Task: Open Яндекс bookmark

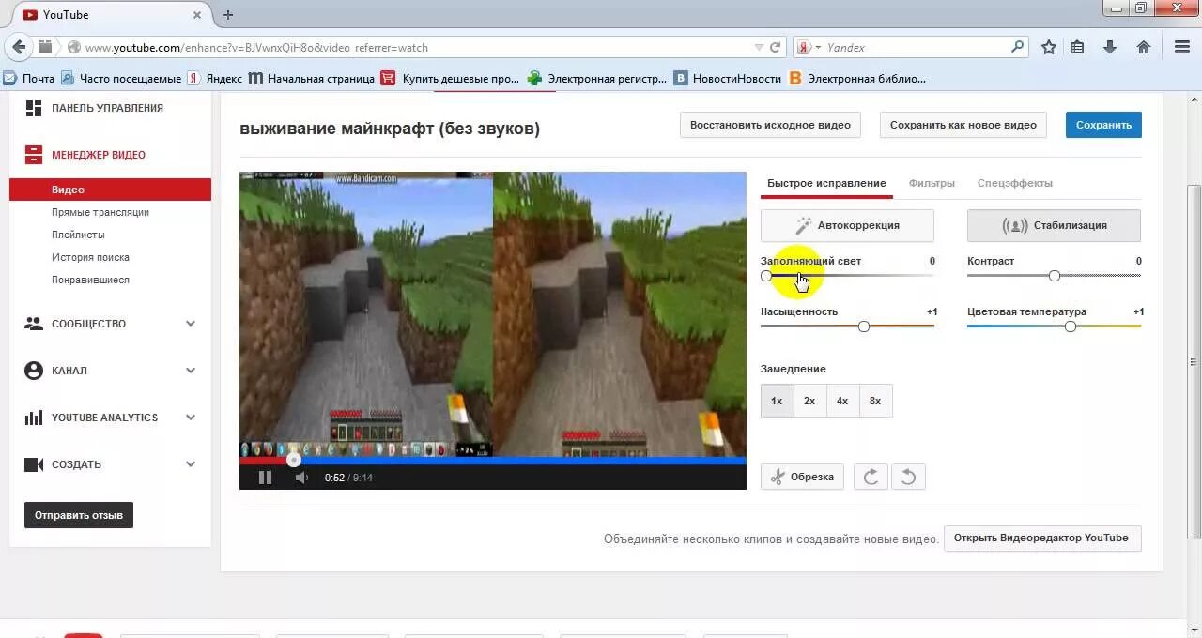Action: coord(214,79)
